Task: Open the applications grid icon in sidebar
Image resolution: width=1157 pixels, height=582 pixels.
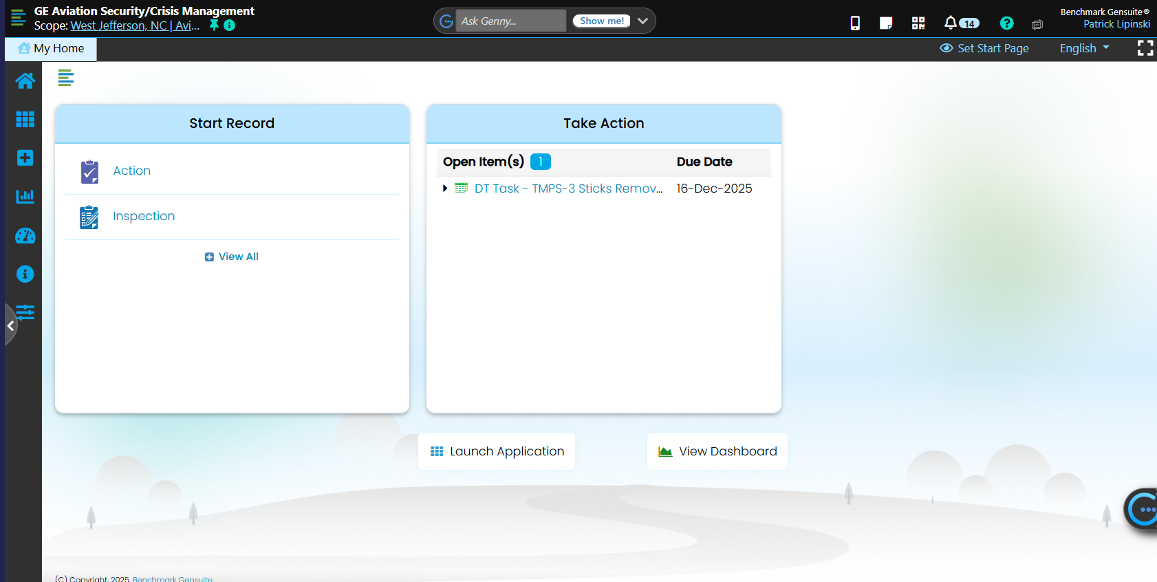Action: [x=25, y=120]
